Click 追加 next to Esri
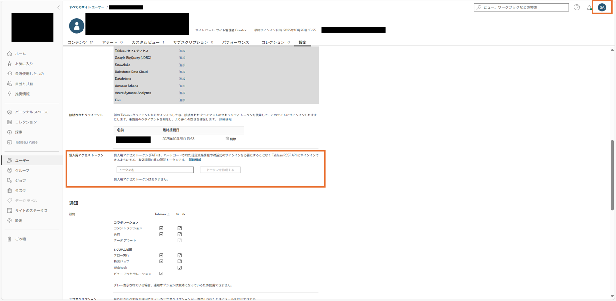The width and height of the screenshot is (616, 301). tap(182, 100)
